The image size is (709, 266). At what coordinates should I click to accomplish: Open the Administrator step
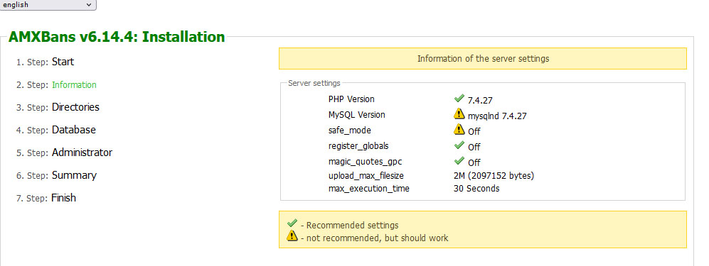point(82,153)
